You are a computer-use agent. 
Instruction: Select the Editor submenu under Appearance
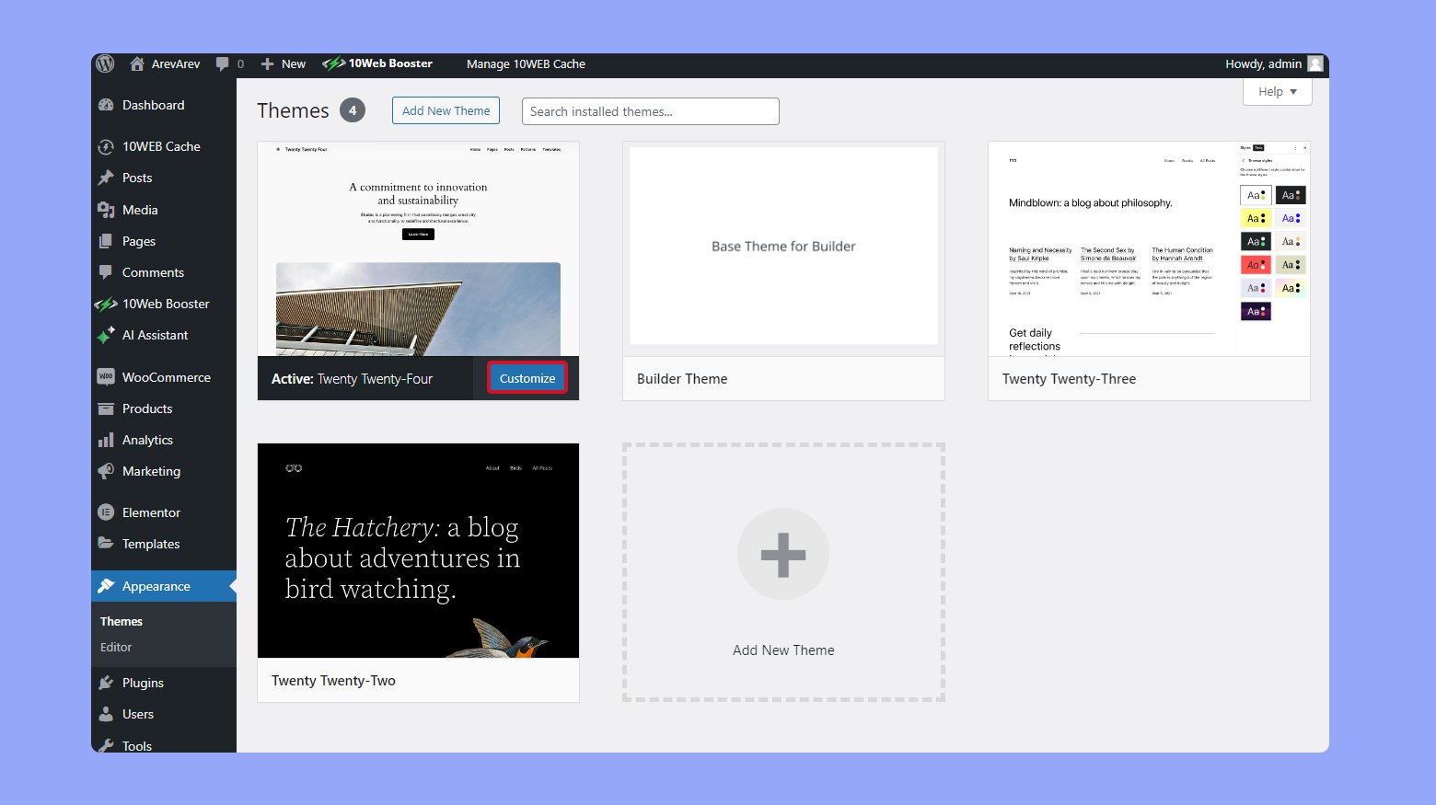pos(116,647)
